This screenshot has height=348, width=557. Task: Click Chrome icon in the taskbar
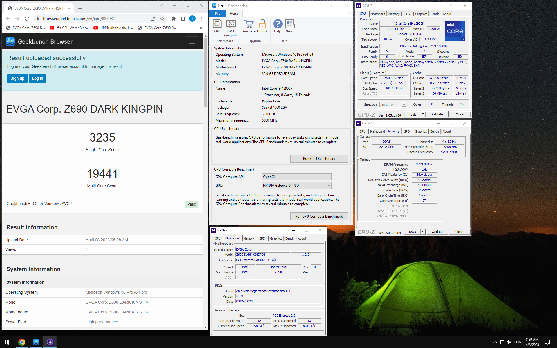(x=22, y=342)
